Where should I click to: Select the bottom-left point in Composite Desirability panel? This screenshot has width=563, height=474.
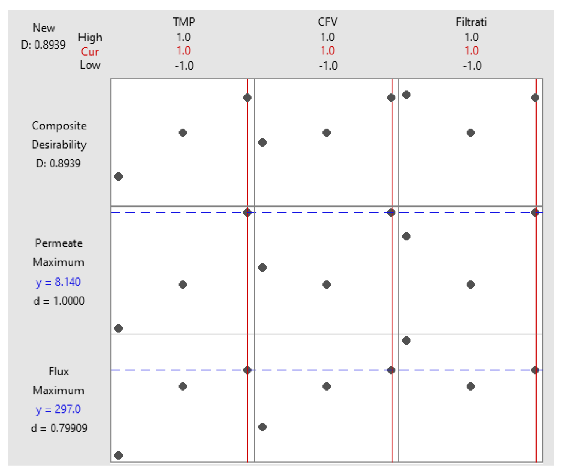[119, 176]
